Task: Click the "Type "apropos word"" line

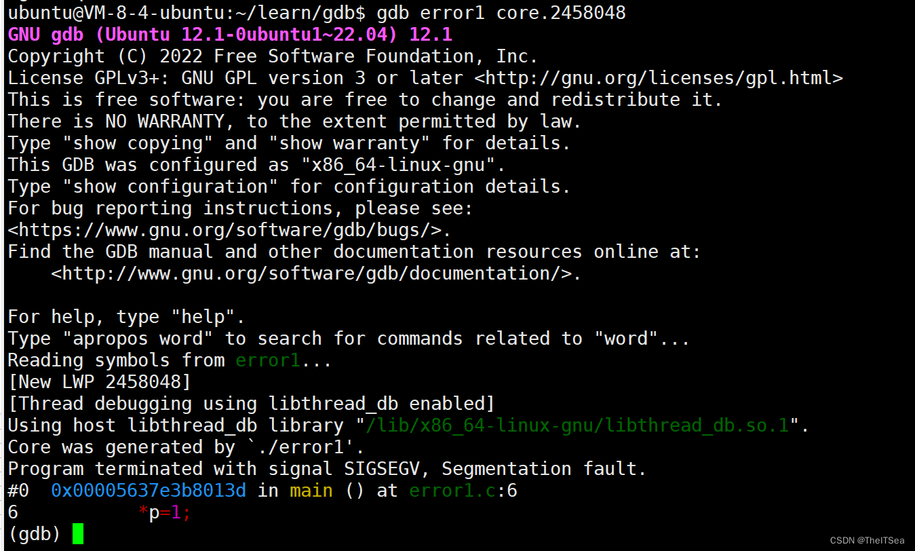Action: click(349, 338)
